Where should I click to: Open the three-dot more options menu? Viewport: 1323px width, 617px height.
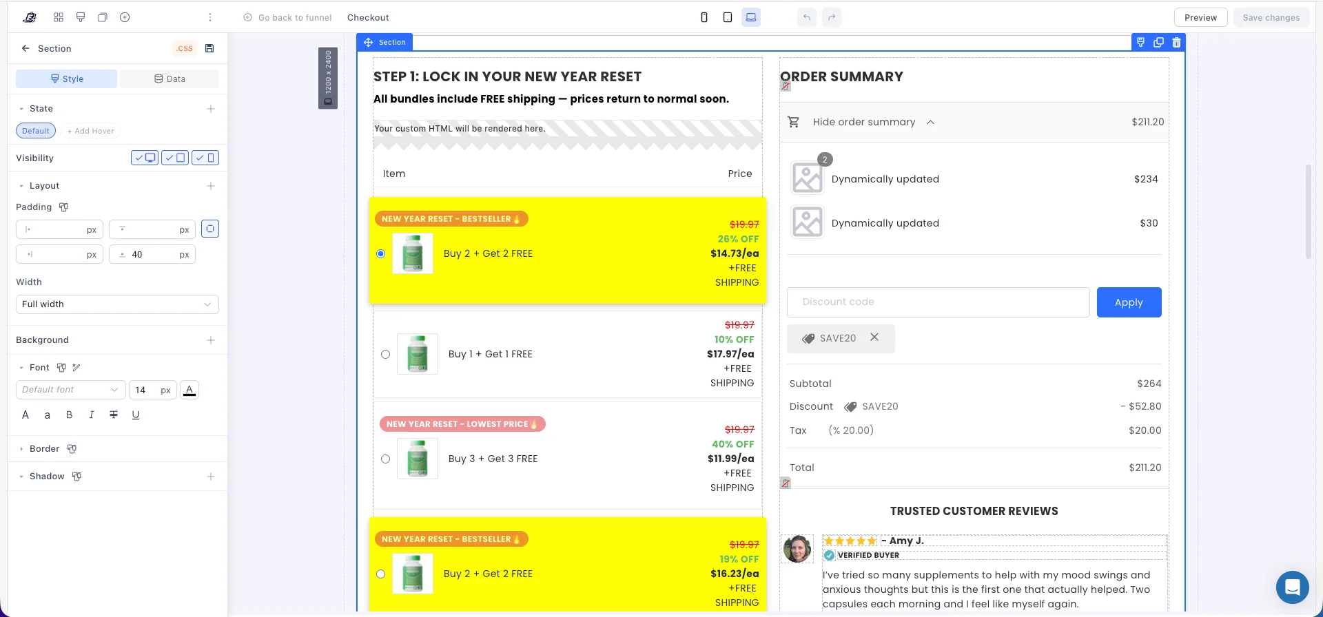tap(210, 17)
